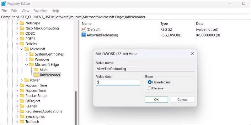Open the File menu

click(4, 11)
